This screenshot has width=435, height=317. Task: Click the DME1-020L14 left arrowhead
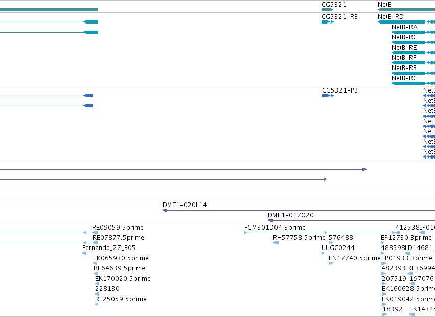(x=165, y=210)
